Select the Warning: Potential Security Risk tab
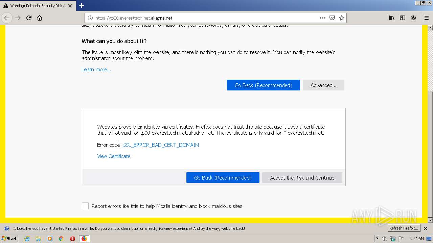 pos(37,6)
